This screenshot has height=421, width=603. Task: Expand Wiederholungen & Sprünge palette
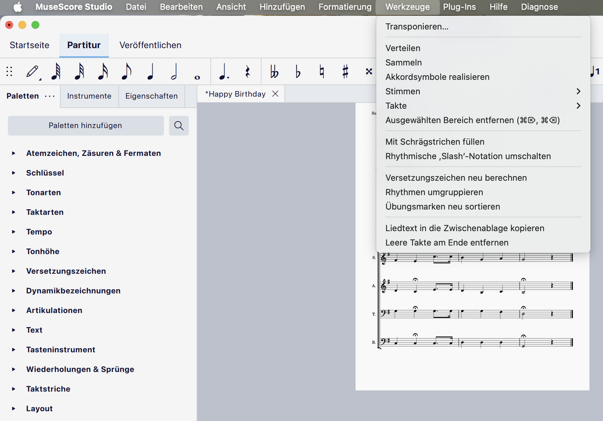[14, 369]
